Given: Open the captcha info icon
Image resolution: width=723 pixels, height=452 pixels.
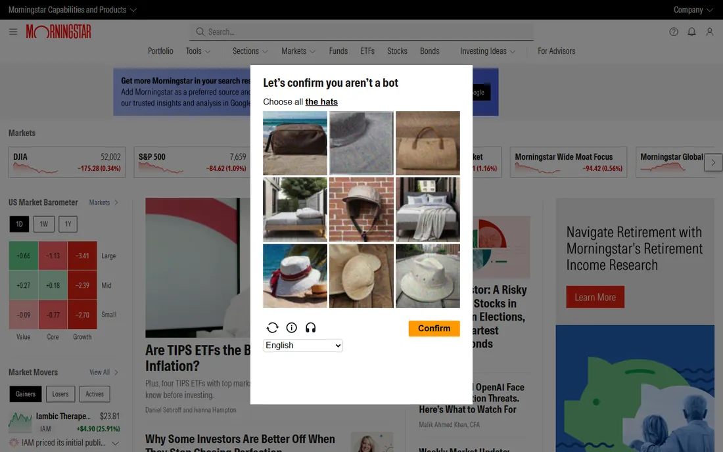Looking at the screenshot, I should 291,328.
